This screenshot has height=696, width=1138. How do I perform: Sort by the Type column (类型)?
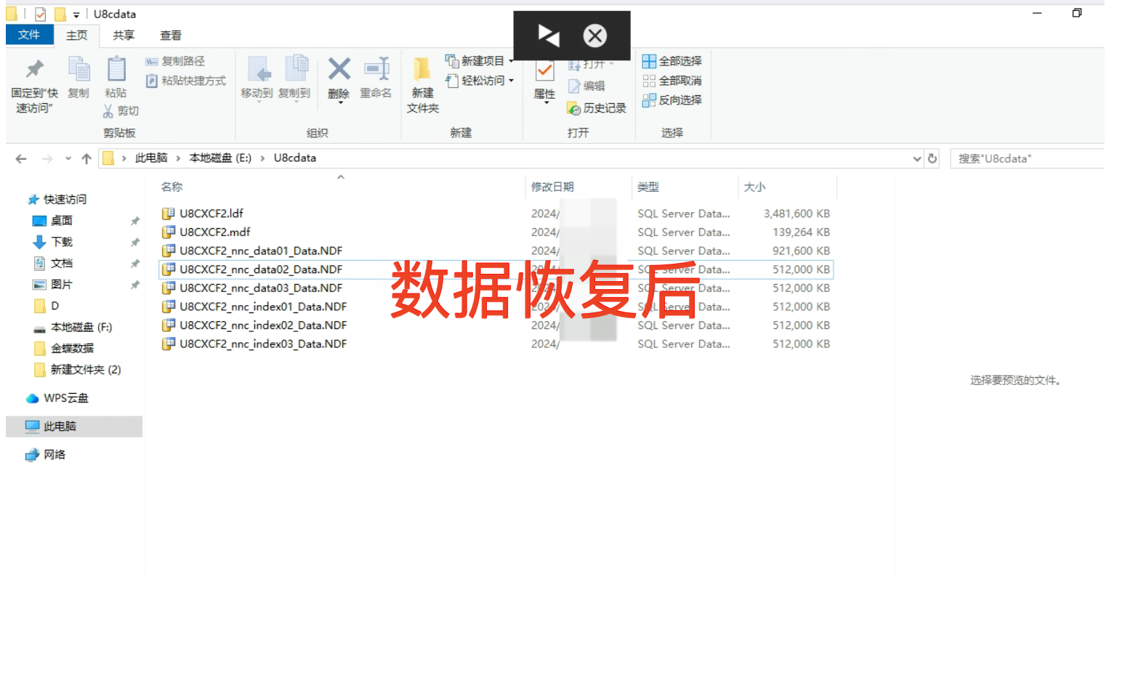click(648, 187)
